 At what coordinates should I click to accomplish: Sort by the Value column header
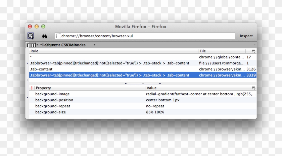[198, 88]
